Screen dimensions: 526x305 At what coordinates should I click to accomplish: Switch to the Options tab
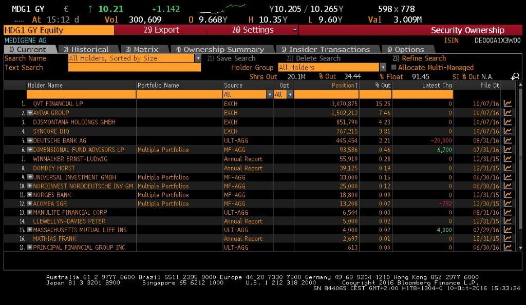coord(408,49)
